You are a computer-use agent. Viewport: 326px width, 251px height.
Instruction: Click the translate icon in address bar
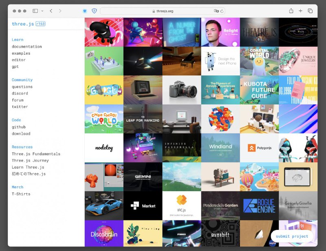click(x=216, y=11)
